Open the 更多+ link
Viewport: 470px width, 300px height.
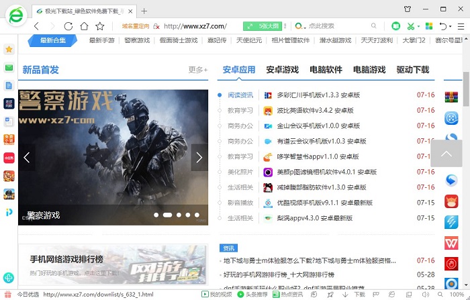(x=198, y=70)
